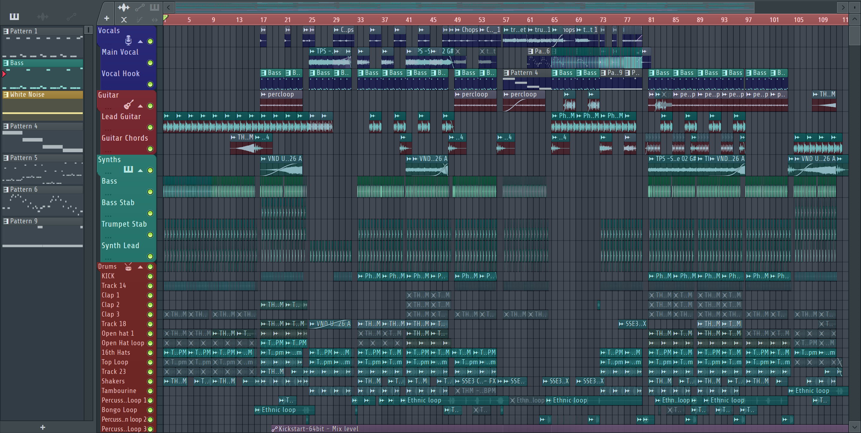Show audio clips in the picker panel
This screenshot has height=433, width=861.
pos(43,16)
